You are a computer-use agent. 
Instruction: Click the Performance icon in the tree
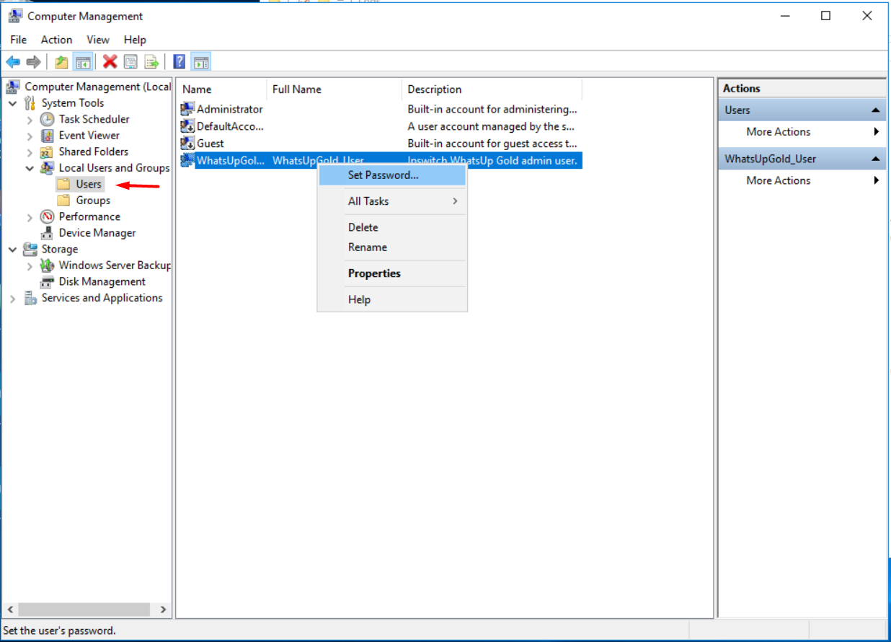tap(47, 216)
